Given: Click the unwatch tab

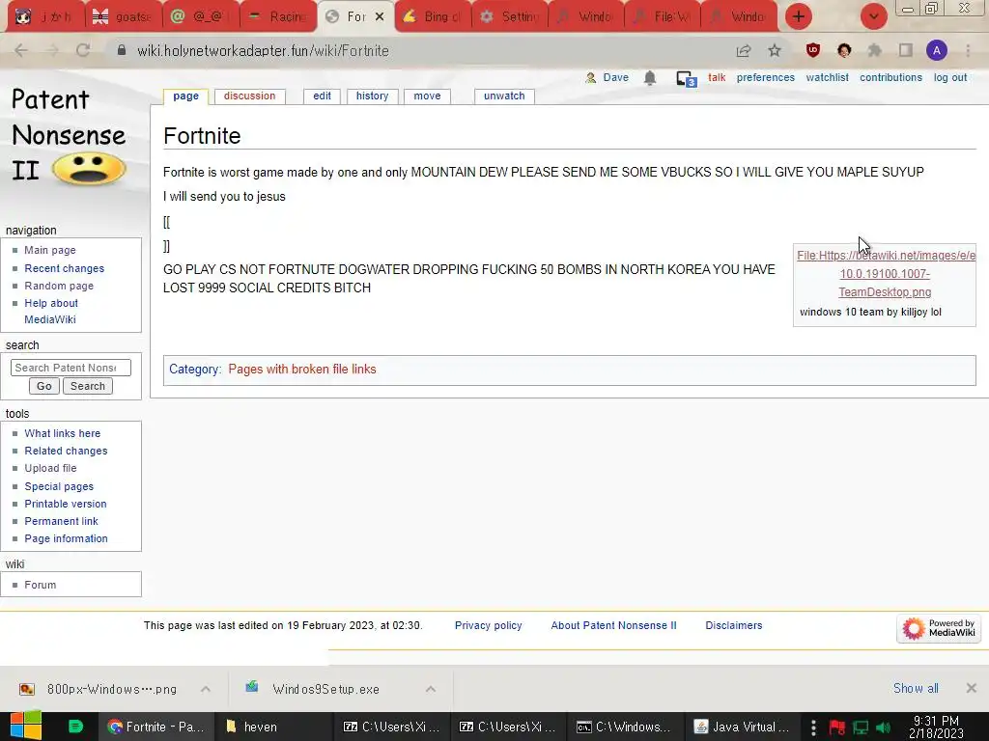Looking at the screenshot, I should 504,96.
